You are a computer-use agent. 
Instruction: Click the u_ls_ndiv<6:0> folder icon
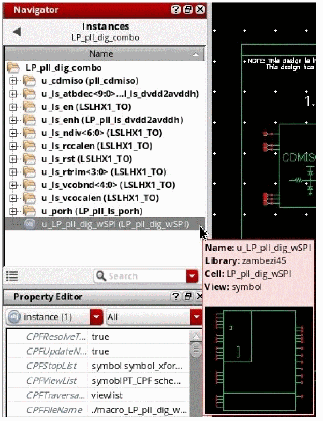coord(30,133)
